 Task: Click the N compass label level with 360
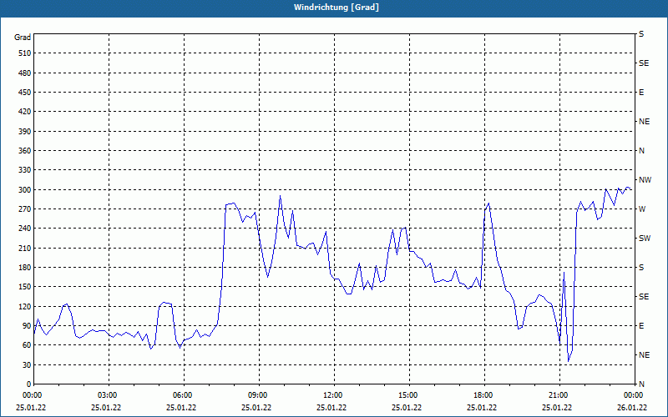tap(641, 151)
